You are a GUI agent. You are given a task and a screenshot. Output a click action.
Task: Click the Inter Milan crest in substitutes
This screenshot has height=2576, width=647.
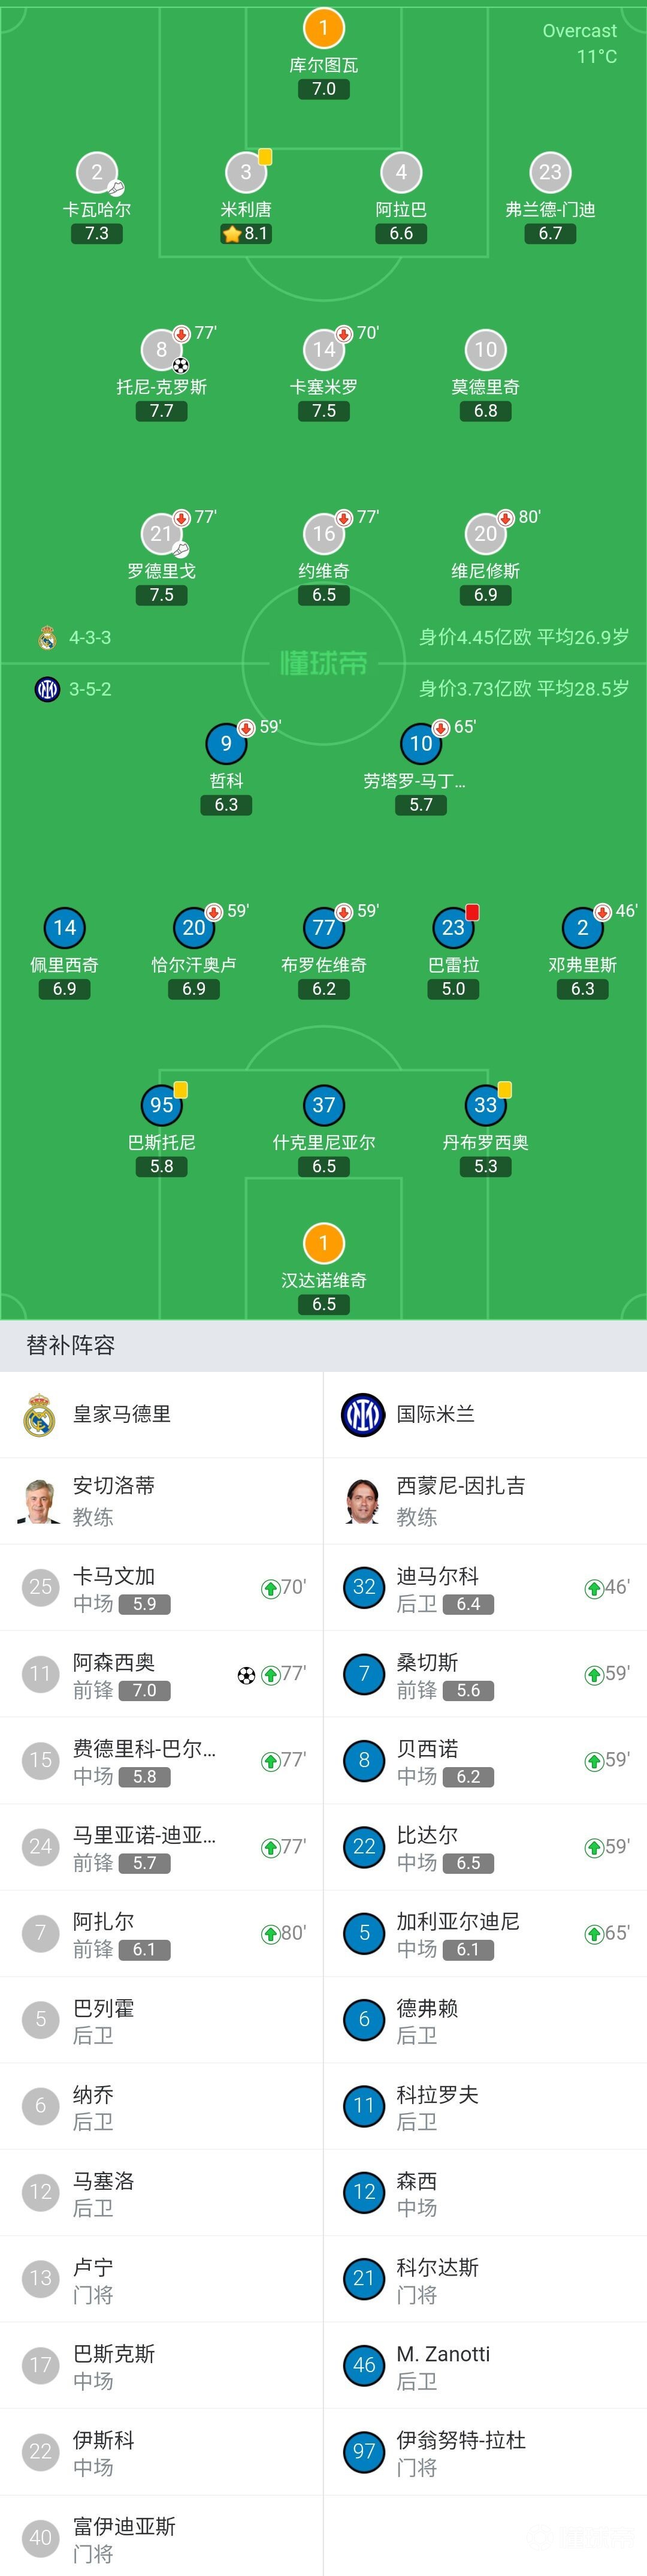[364, 1414]
